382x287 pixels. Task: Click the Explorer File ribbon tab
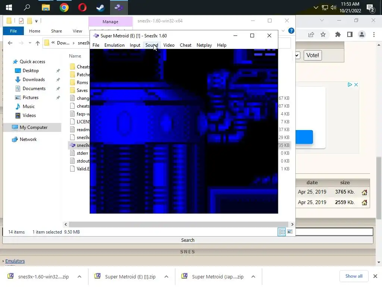(13, 31)
